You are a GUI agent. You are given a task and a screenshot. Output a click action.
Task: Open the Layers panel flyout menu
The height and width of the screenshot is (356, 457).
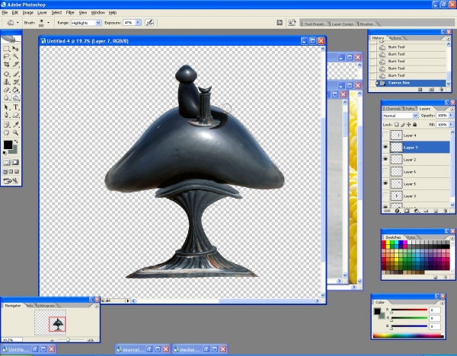[452, 109]
